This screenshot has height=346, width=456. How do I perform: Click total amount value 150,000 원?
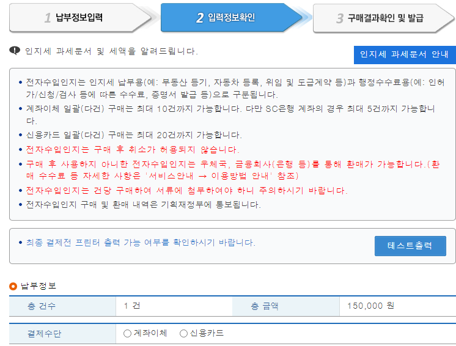point(371,306)
